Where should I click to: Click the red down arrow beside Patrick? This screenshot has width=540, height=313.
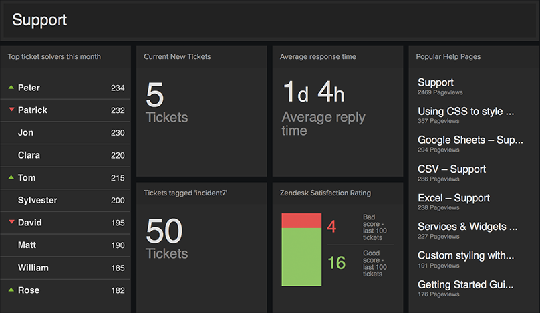(x=11, y=110)
